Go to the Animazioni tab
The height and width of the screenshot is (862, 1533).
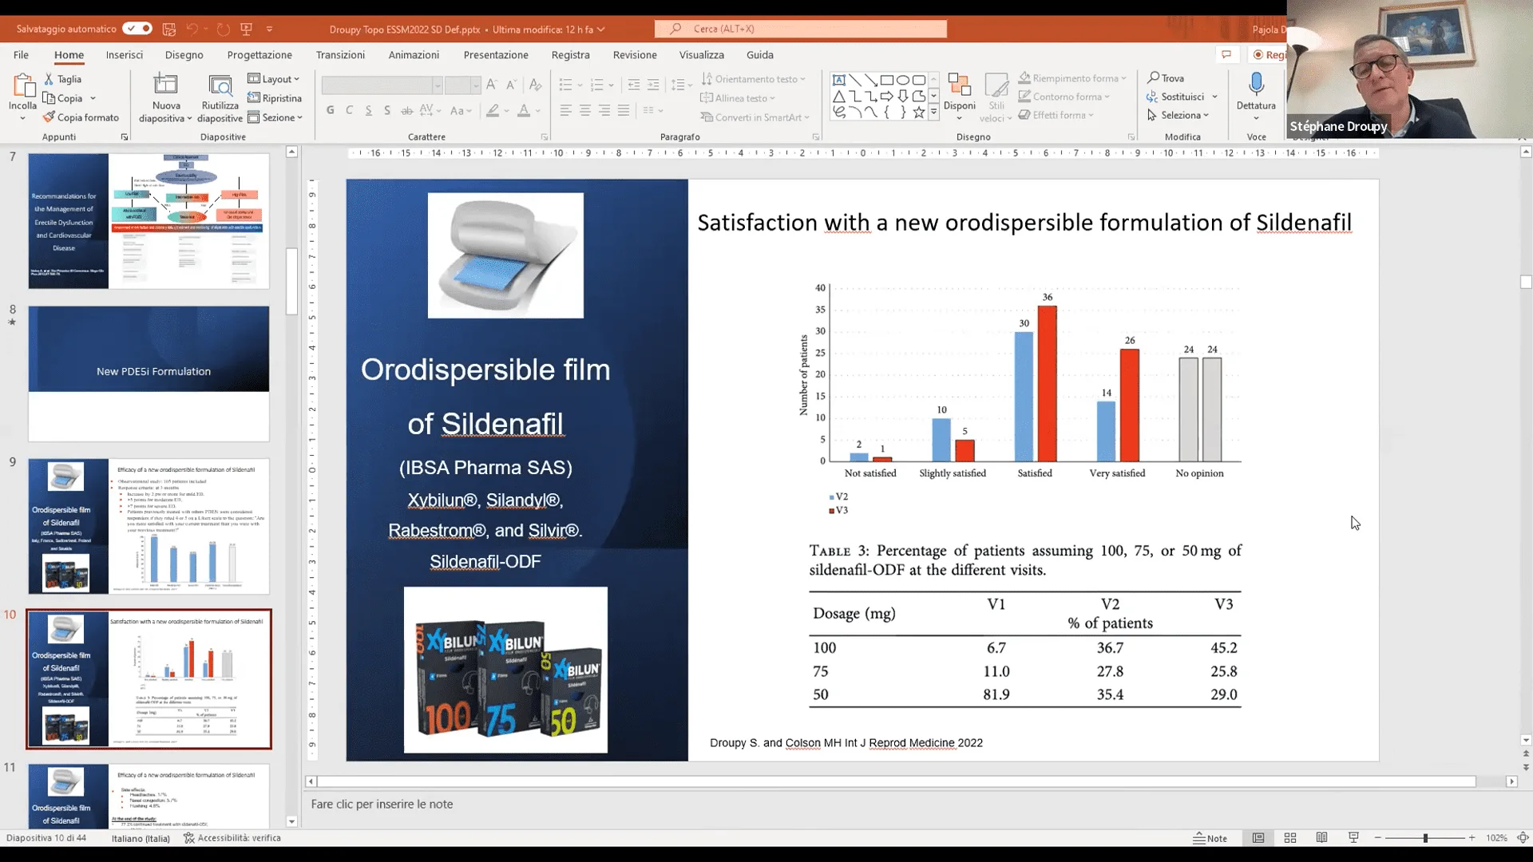tap(414, 54)
